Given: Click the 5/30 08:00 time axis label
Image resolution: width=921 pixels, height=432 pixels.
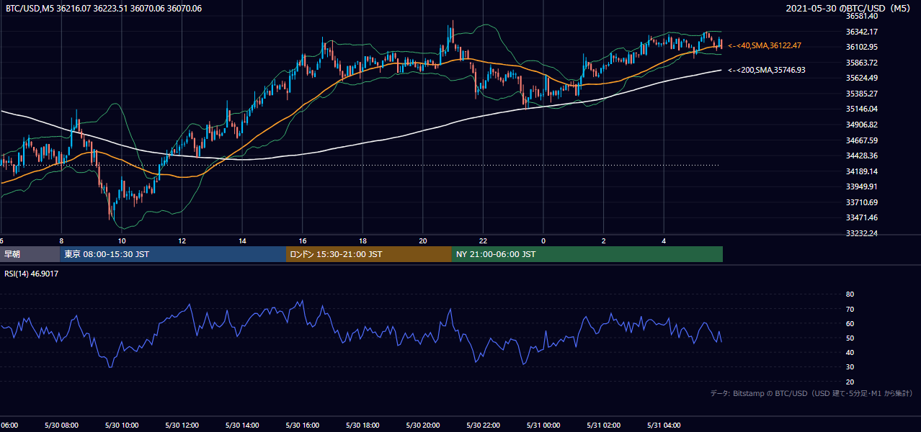Looking at the screenshot, I should [x=61, y=426].
